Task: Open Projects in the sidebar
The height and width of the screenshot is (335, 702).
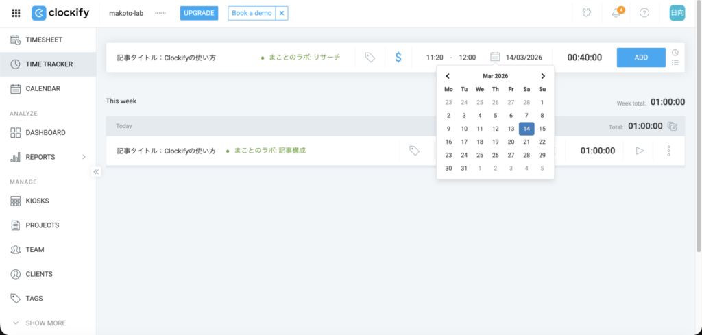Action: click(x=43, y=225)
